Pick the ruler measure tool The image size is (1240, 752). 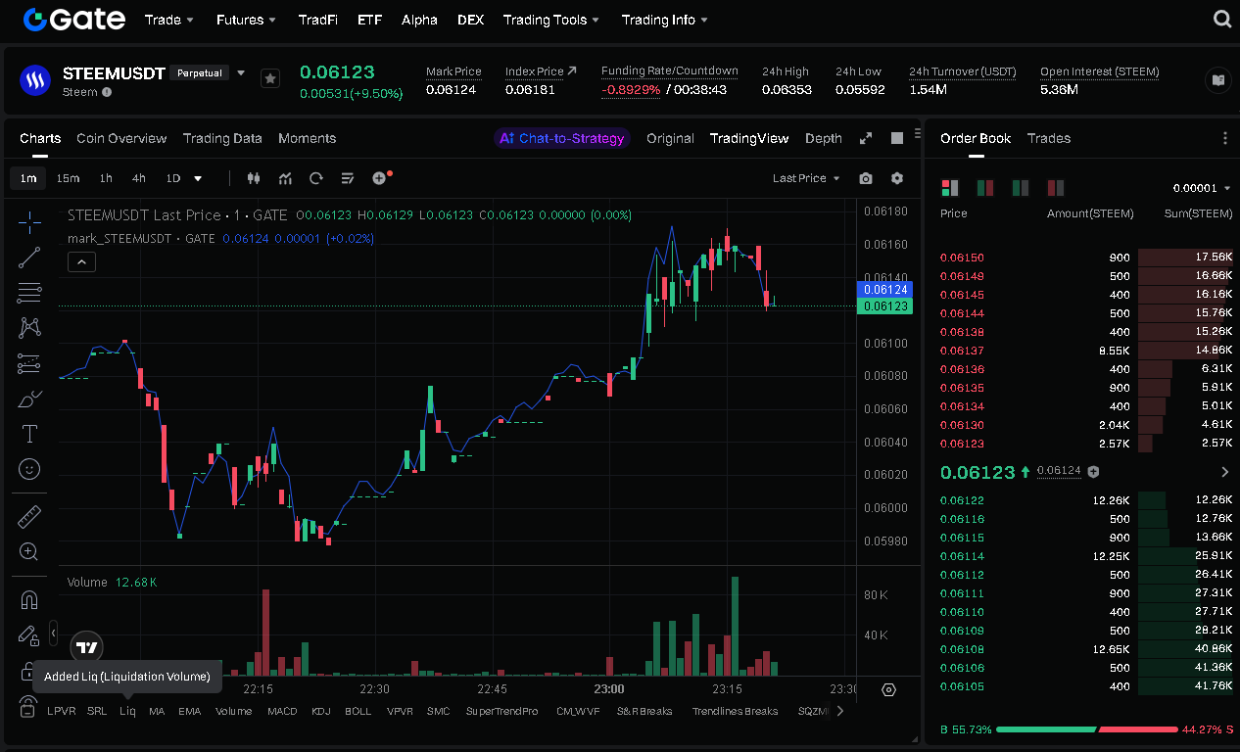pyautogui.click(x=29, y=516)
